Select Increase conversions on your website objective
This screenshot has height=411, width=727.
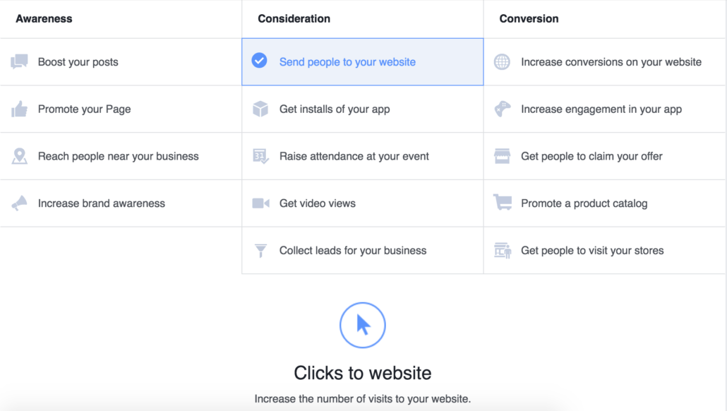pos(605,61)
